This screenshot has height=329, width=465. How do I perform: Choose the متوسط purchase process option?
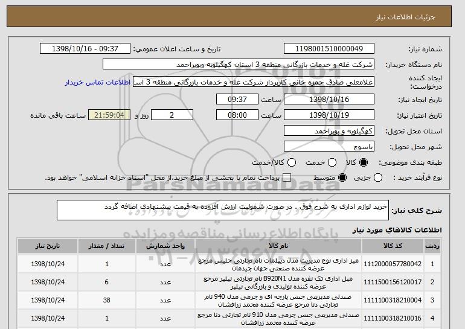(342, 178)
